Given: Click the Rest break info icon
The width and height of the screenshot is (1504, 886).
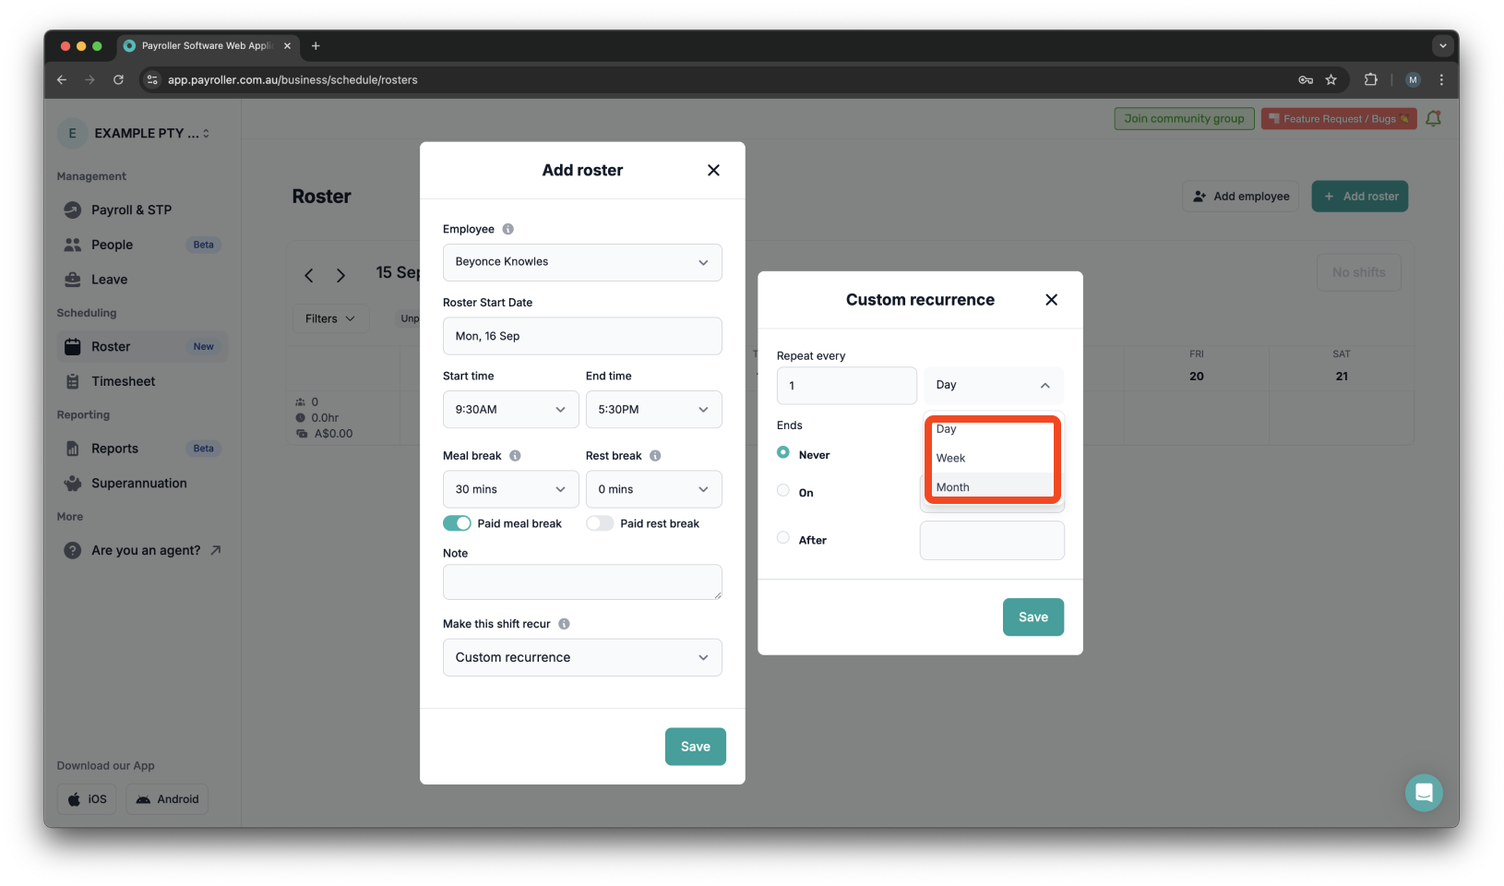Looking at the screenshot, I should pos(655,456).
